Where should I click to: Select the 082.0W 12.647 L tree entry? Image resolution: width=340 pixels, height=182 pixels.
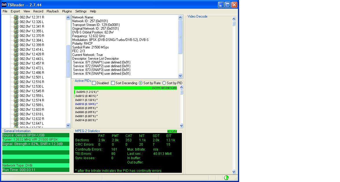[x=32, y=123]
